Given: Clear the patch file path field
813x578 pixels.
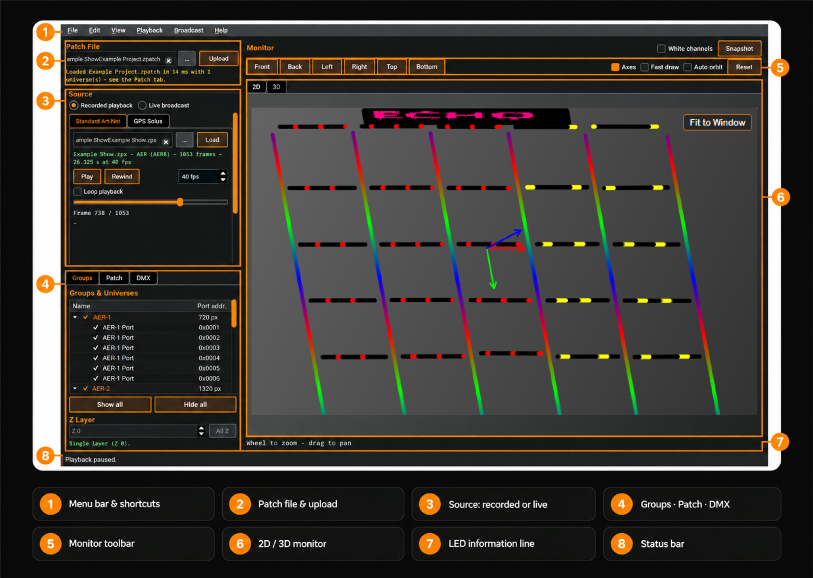Looking at the screenshot, I should (169, 61).
